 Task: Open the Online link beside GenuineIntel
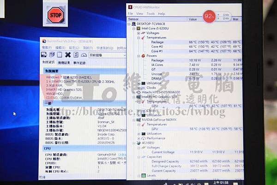pos(122,155)
